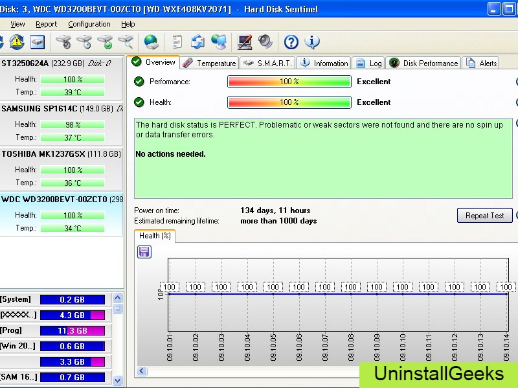Click 'Excellent' rating beside Performance bar

click(374, 82)
